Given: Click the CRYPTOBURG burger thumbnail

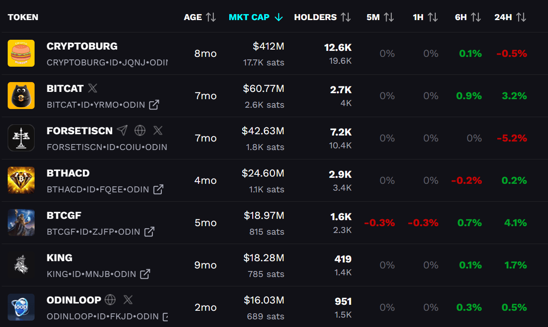Looking at the screenshot, I should [x=21, y=53].
